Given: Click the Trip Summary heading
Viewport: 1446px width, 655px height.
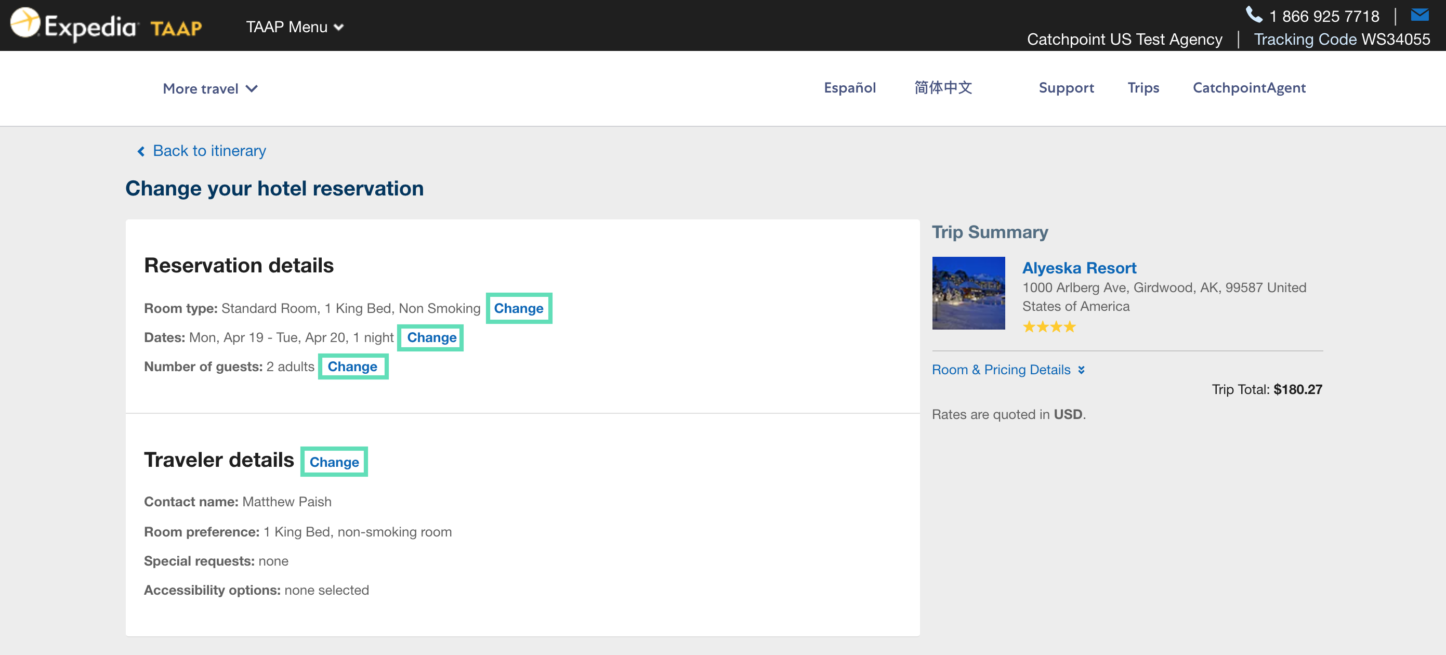Looking at the screenshot, I should click(990, 232).
